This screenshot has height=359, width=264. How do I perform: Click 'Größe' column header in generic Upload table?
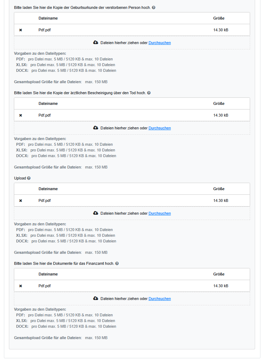click(x=219, y=189)
